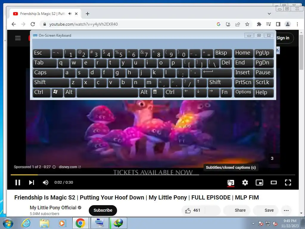Open a new Chrome tab
The height and width of the screenshot is (229, 305).
pyautogui.click(x=88, y=14)
